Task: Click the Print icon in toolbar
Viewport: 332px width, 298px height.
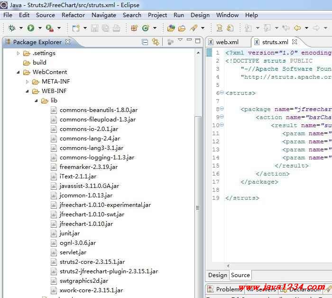Action: click(x=116, y=28)
